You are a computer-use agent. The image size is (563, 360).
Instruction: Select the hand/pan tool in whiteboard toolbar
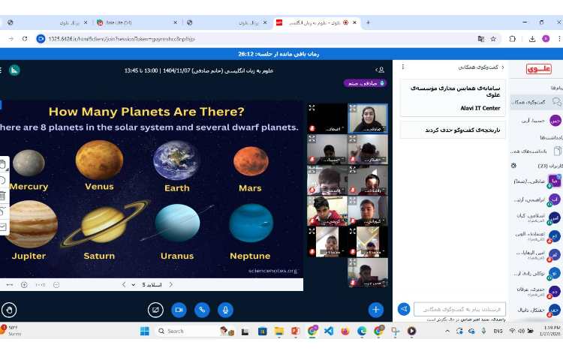click(3, 164)
